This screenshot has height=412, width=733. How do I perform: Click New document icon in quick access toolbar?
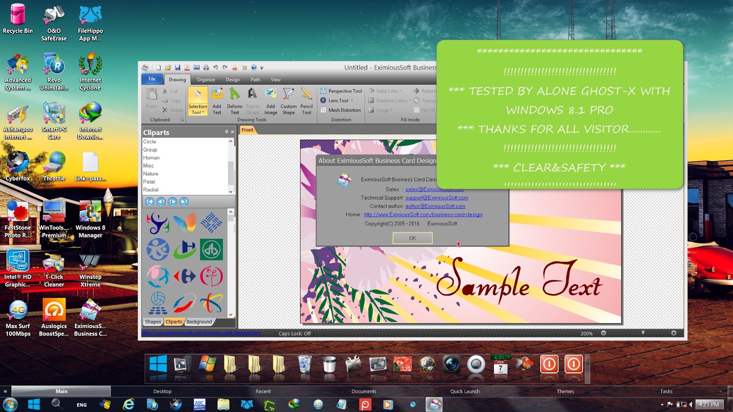tap(159, 68)
